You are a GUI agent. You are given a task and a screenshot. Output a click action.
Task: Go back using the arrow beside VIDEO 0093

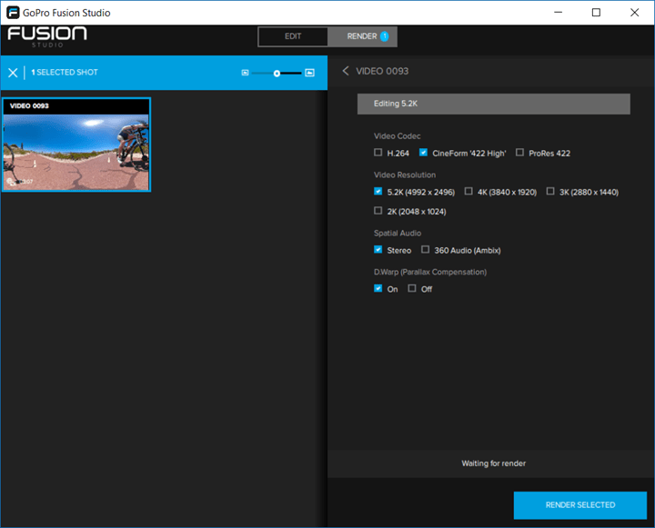click(x=345, y=71)
